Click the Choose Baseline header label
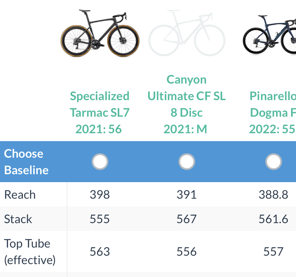The image size is (296, 277). [x=26, y=162]
